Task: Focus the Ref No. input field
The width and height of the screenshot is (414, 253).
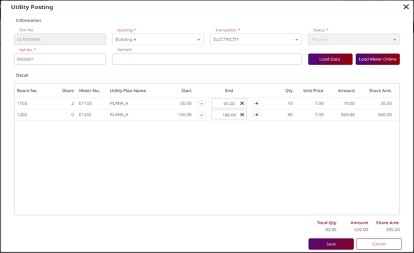Action: (x=60, y=59)
